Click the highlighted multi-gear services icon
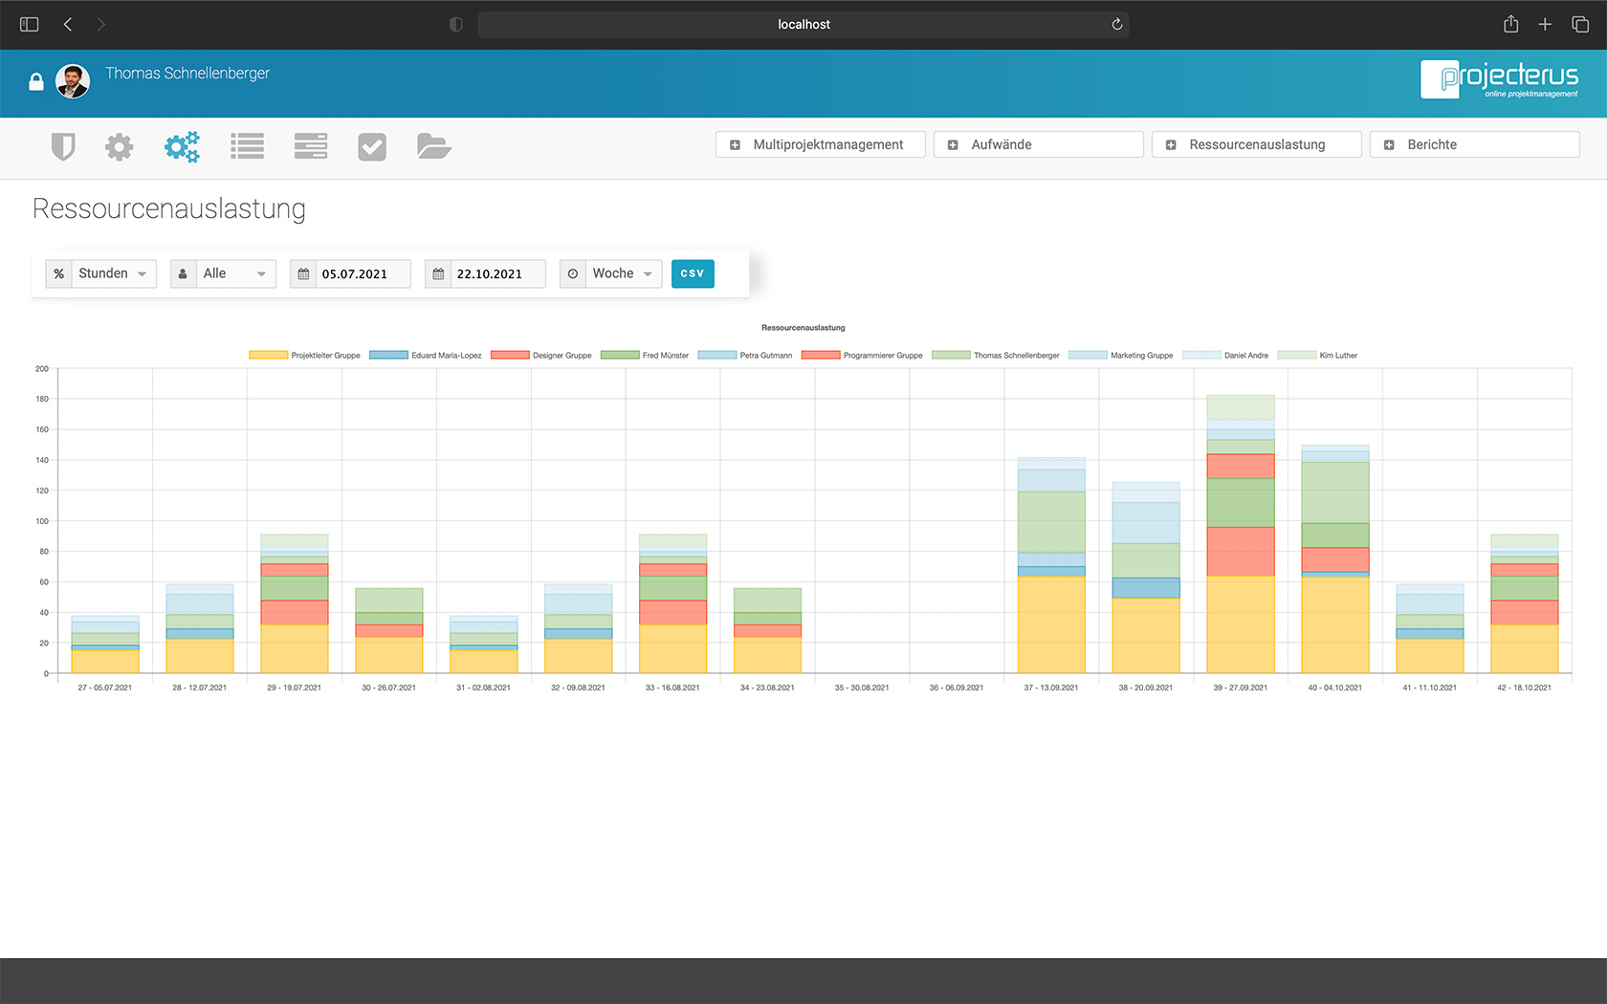 tap(182, 146)
